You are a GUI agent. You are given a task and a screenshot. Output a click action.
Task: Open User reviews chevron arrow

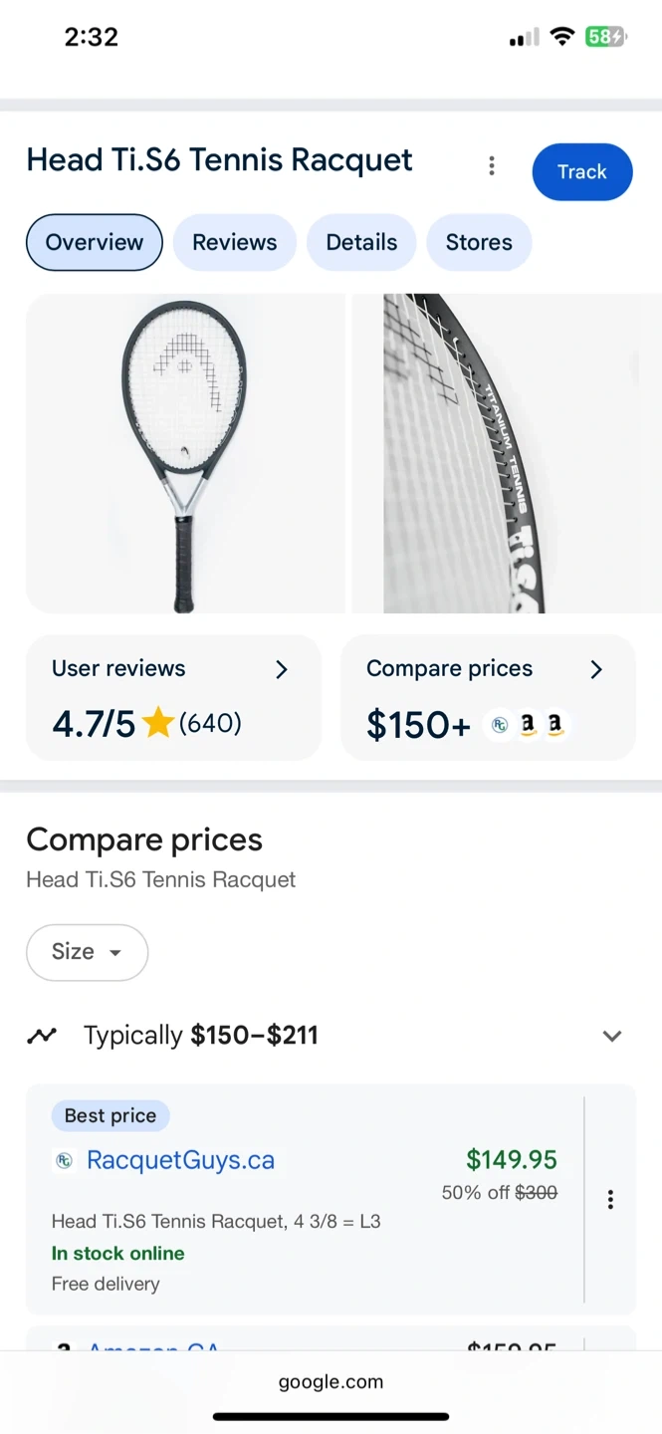[282, 669]
